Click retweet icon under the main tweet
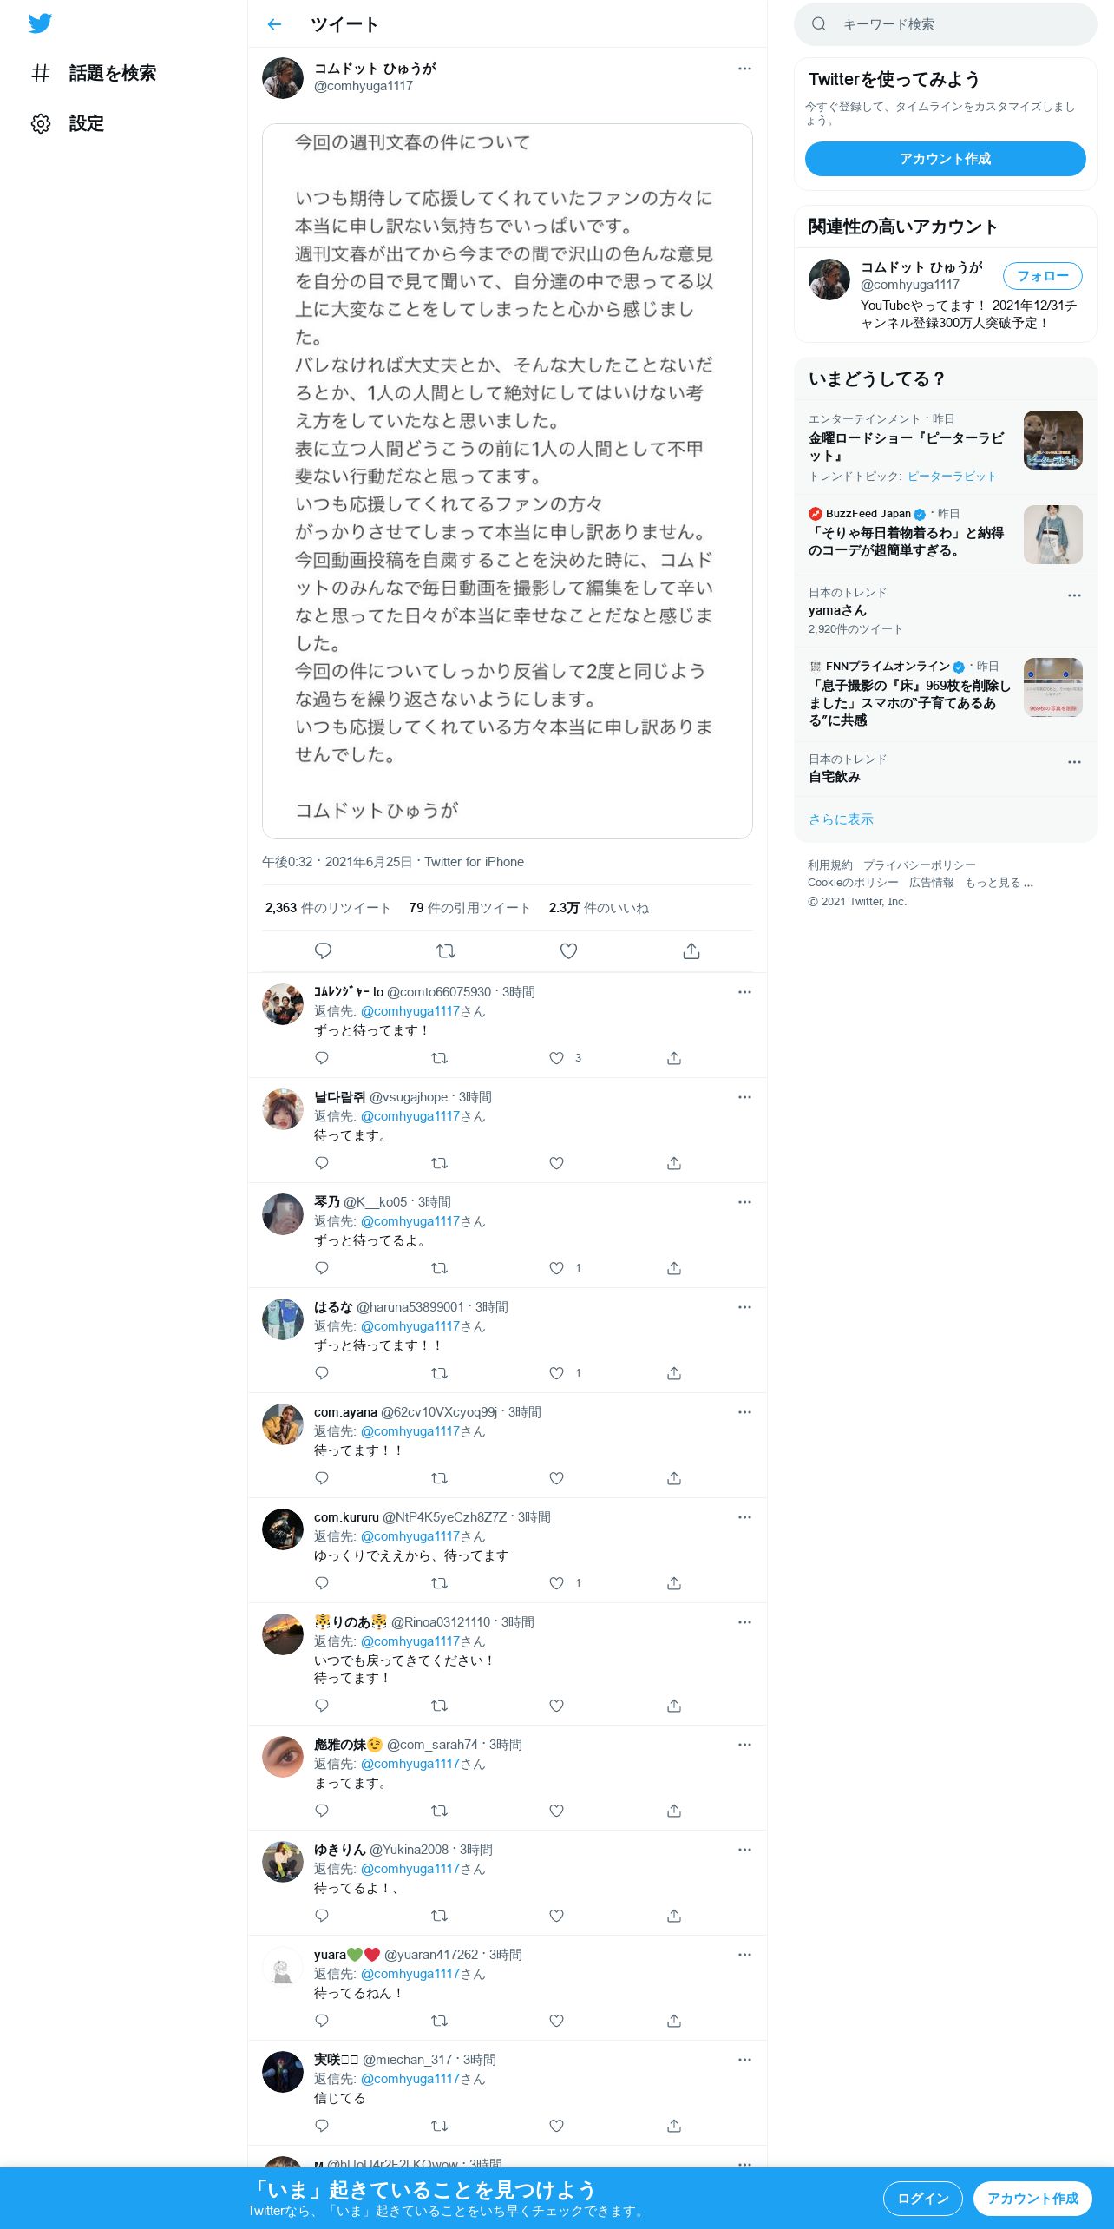Screen dimensions: 1114x2229 446,950
